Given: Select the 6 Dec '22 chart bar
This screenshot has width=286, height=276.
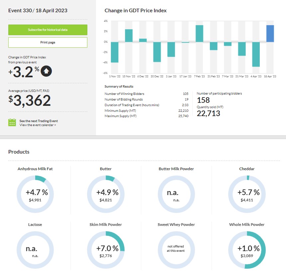Looking at the screenshot, I should 143,40.
